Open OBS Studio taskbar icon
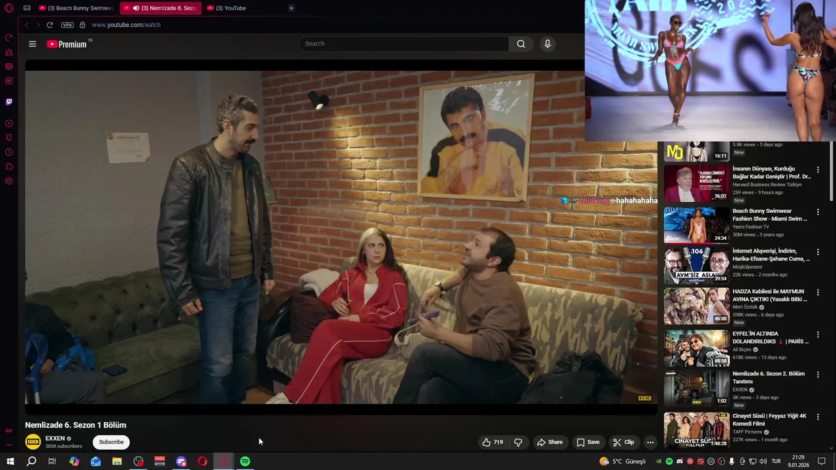 (138, 462)
